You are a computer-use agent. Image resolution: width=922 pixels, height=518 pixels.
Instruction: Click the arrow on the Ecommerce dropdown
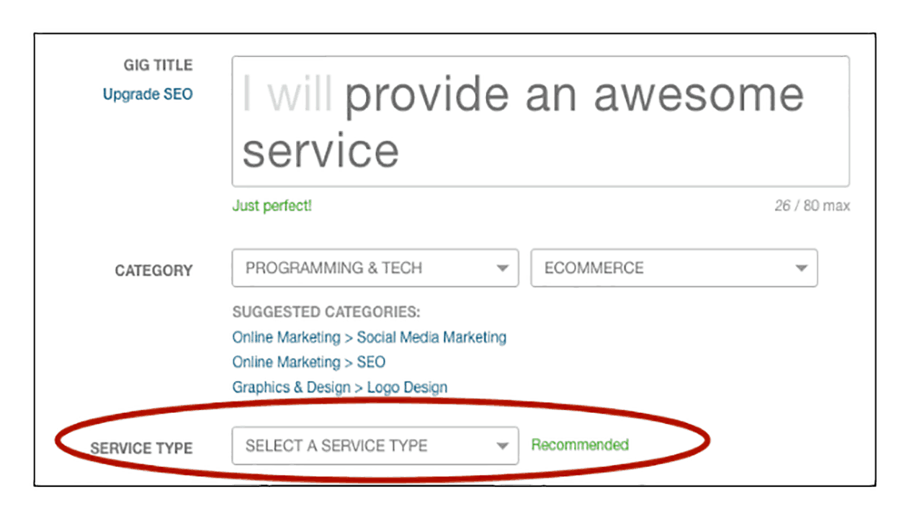pos(801,269)
